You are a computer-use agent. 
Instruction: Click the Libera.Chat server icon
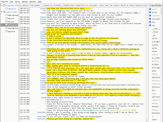[x=4, y=12]
